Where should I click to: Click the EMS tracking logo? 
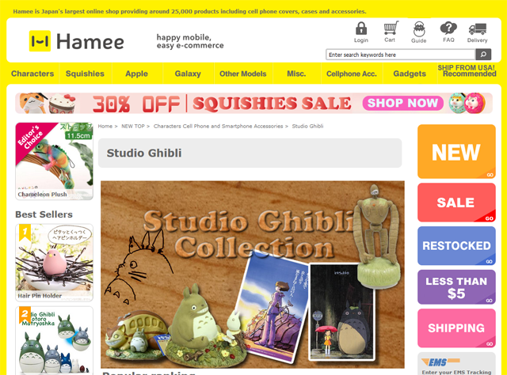[x=440, y=362]
